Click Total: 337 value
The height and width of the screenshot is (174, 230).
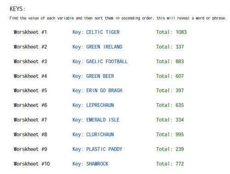(170, 47)
